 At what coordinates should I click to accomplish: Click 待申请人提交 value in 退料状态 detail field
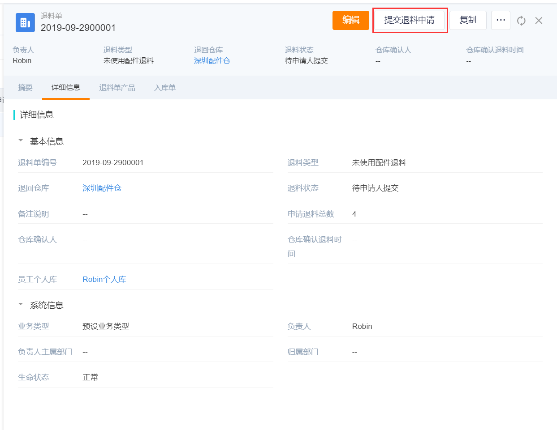point(375,188)
